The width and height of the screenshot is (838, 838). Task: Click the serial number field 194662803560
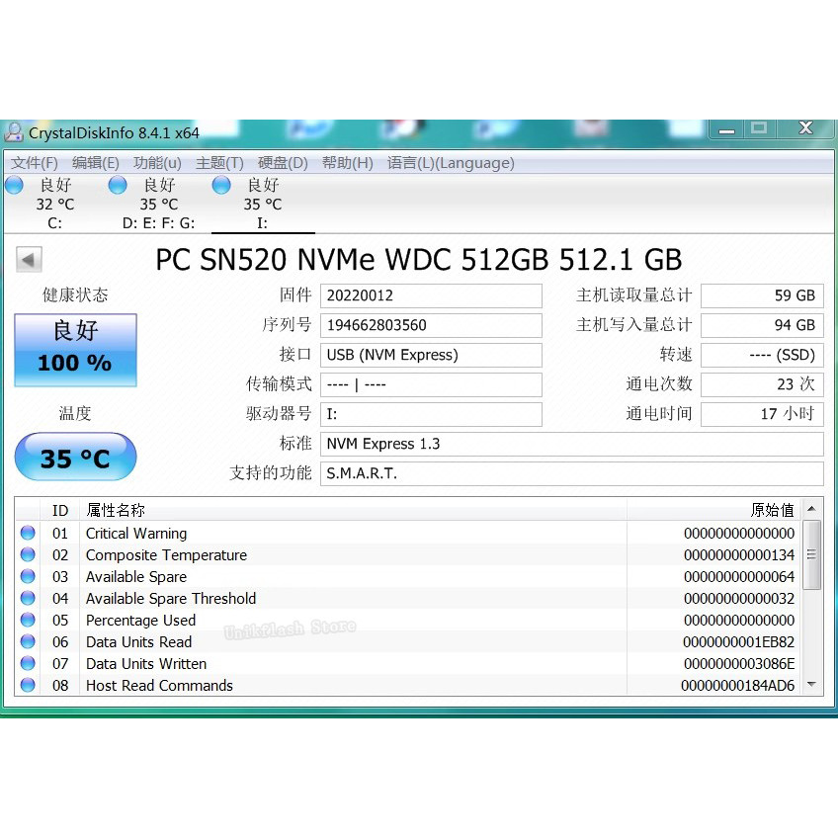click(x=431, y=325)
